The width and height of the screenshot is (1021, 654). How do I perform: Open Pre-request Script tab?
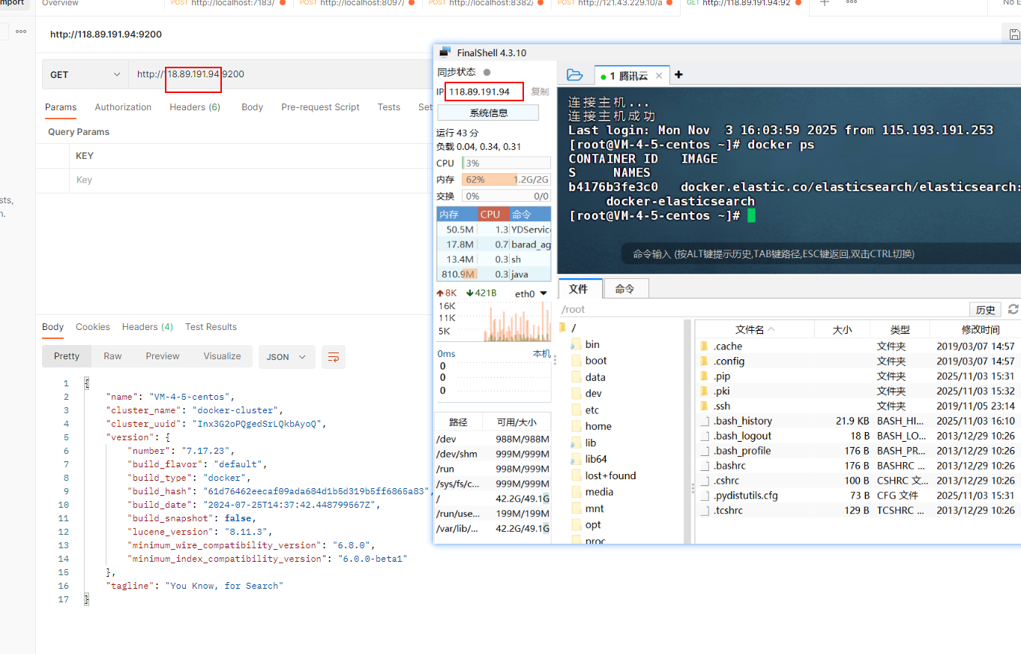[320, 107]
